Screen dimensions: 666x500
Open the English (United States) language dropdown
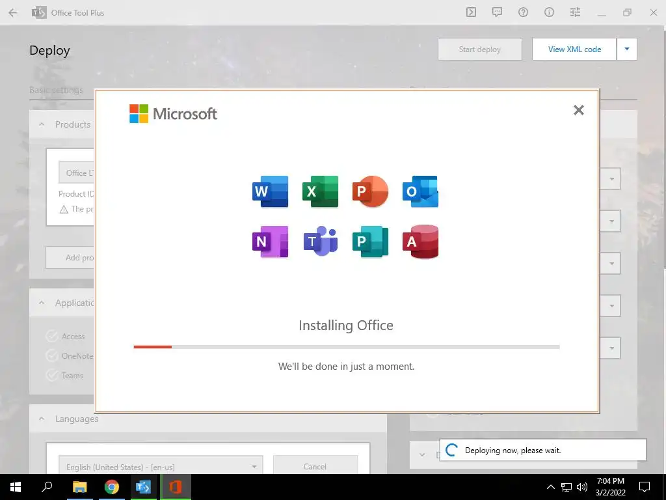point(161,467)
